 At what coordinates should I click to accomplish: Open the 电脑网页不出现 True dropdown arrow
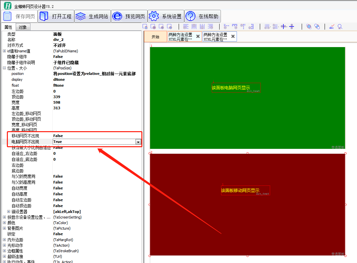(x=138, y=142)
